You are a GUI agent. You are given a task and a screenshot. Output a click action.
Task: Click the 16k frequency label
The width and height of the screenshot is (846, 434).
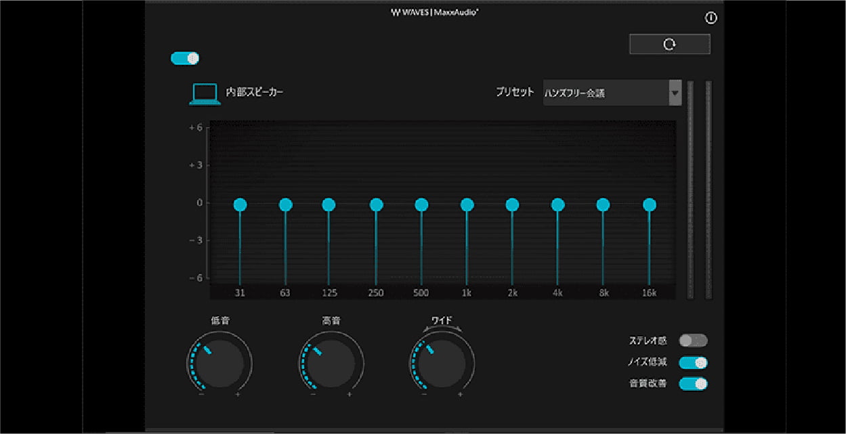click(x=649, y=292)
